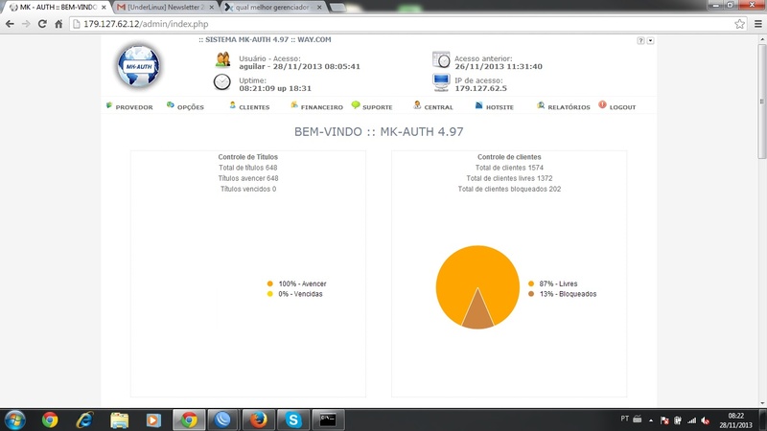Click the 'Total de títulos 648' text

[248, 168]
